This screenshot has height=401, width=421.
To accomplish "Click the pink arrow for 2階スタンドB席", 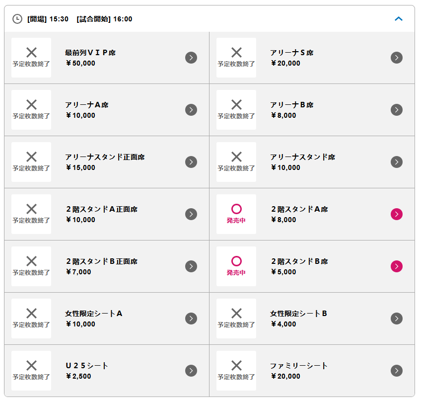I will tap(396, 266).
